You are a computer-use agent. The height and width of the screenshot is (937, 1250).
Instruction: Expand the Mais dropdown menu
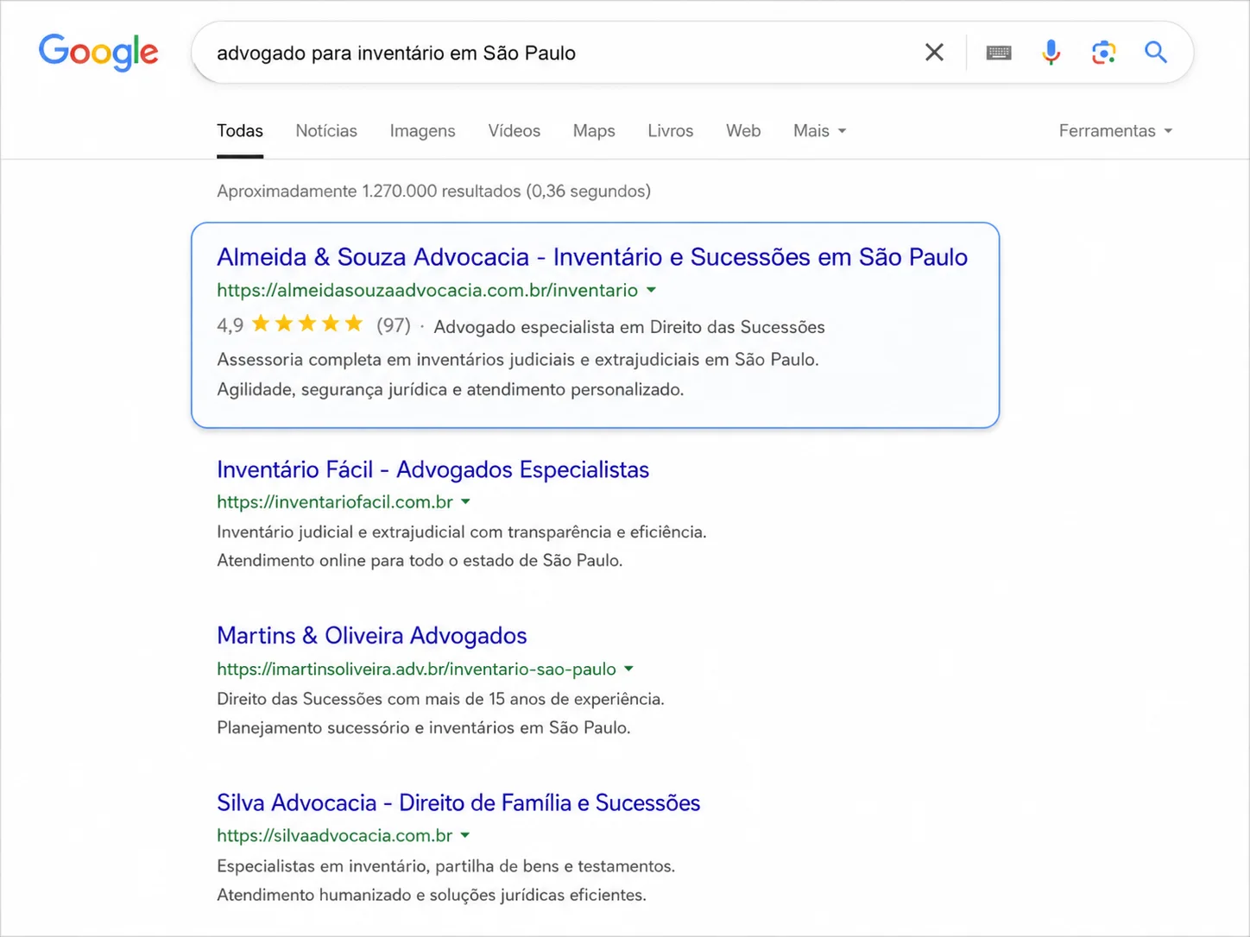819,131
